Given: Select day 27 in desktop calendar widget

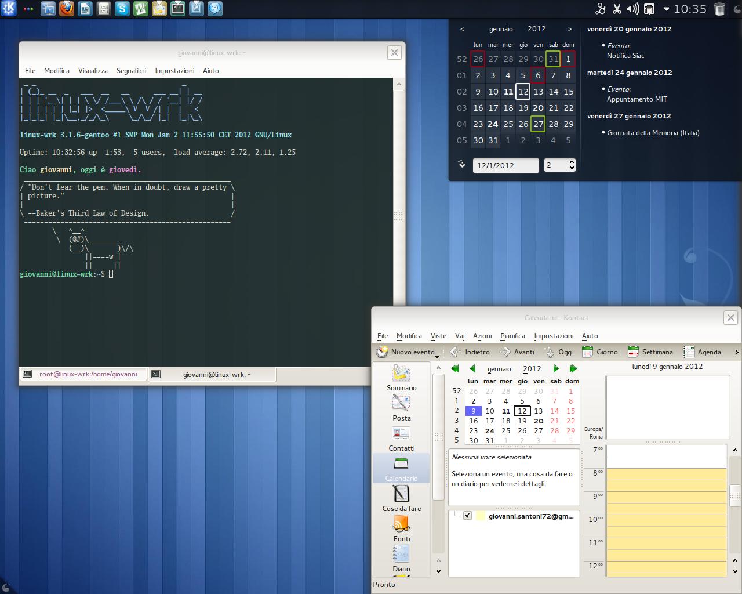Looking at the screenshot, I should 539,124.
